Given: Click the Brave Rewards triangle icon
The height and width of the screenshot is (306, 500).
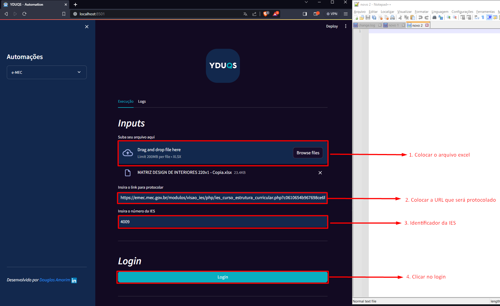Looking at the screenshot, I should tap(275, 14).
